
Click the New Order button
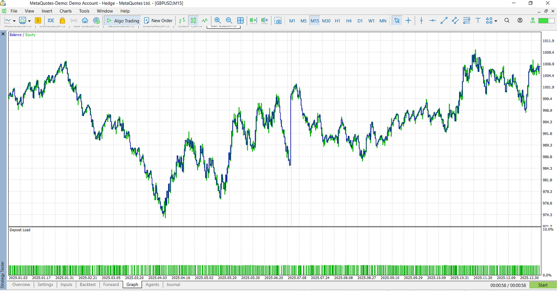pyautogui.click(x=158, y=21)
